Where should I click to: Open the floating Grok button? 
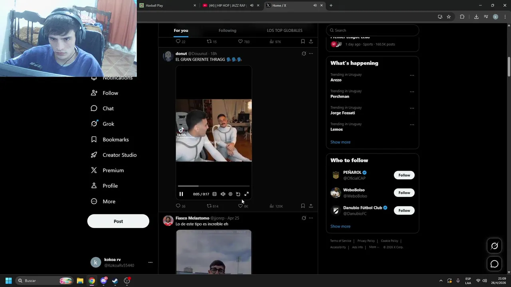coord(494,246)
